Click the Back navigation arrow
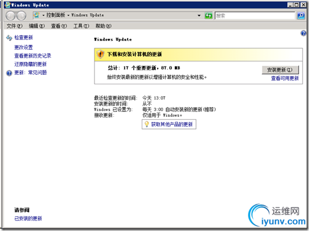This screenshot has height=231, width=309. pos(10,15)
